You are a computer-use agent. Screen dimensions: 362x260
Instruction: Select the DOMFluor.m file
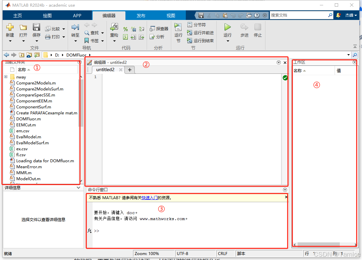[29, 119]
